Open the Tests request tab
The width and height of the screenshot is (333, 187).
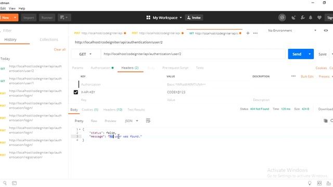(200, 68)
